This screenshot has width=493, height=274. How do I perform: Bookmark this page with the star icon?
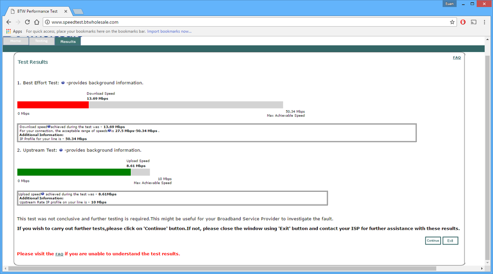[x=452, y=22]
